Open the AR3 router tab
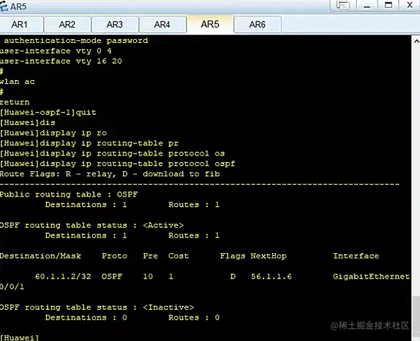The image size is (420, 341). pos(115,24)
